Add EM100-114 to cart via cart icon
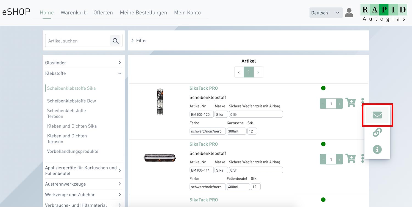 point(350,158)
